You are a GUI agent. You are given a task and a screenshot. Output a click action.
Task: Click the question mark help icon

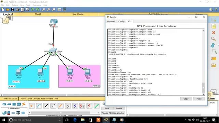point(216,10)
